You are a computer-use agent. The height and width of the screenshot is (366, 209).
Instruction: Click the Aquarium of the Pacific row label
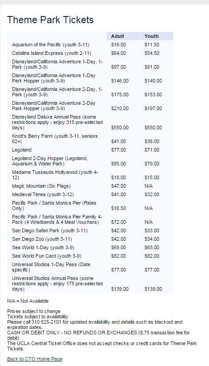[x=51, y=45]
